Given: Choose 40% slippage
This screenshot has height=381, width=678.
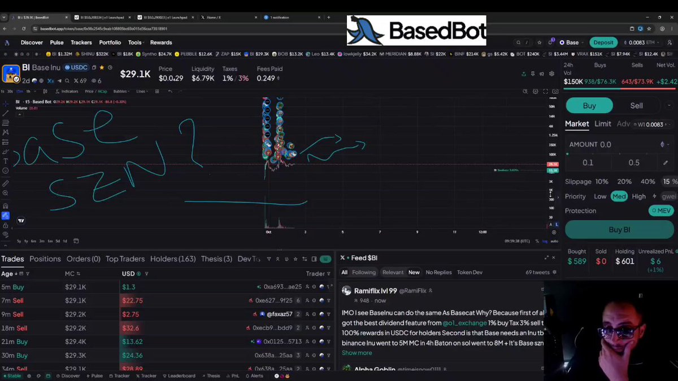Looking at the screenshot, I should click(x=647, y=182).
